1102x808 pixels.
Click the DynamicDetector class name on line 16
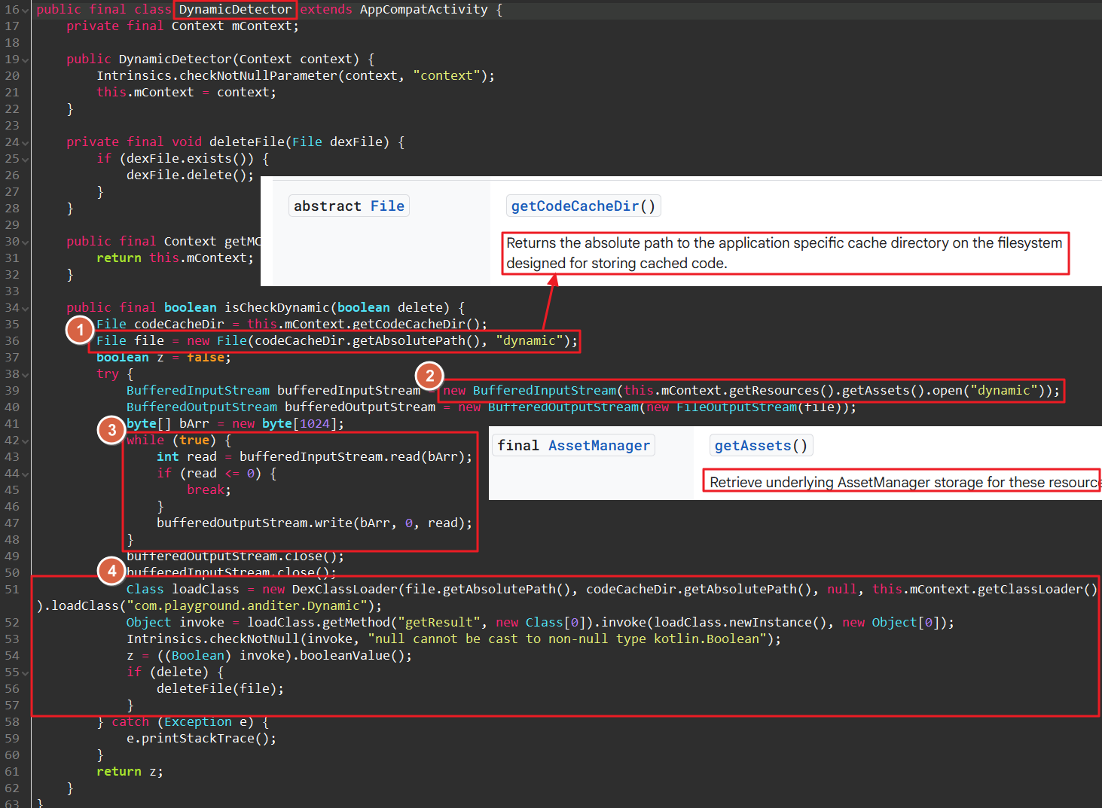click(235, 10)
